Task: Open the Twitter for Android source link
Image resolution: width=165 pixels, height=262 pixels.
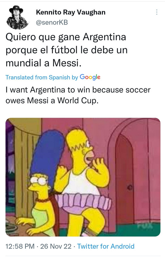Action: point(106,246)
